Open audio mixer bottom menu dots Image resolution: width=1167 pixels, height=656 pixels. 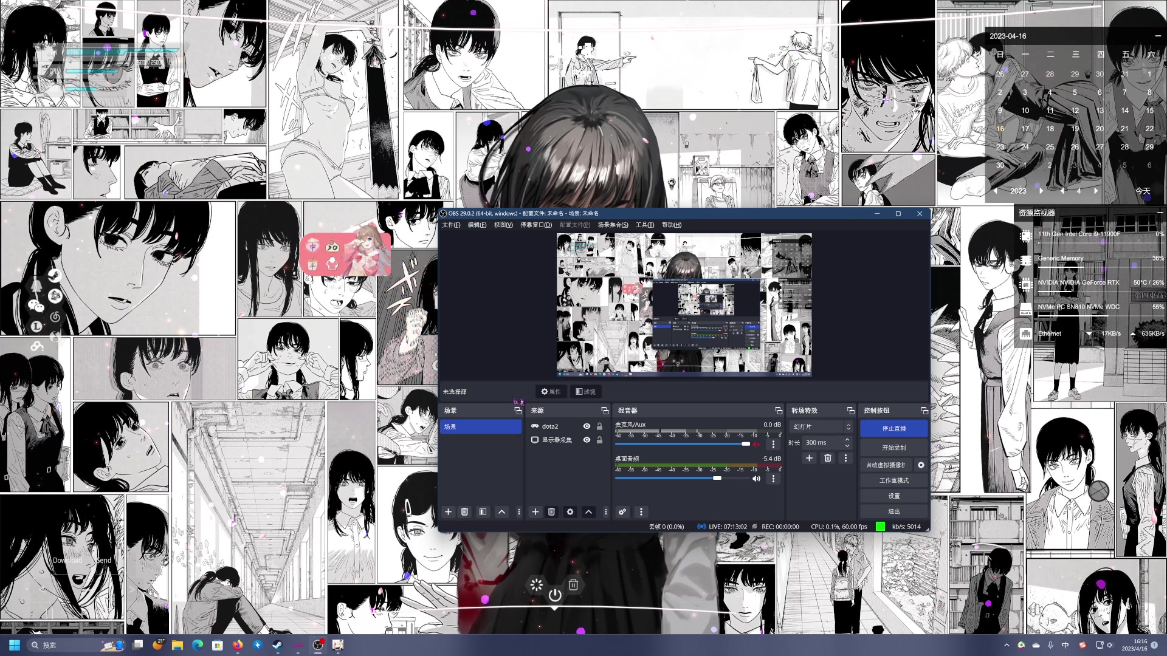pos(641,512)
